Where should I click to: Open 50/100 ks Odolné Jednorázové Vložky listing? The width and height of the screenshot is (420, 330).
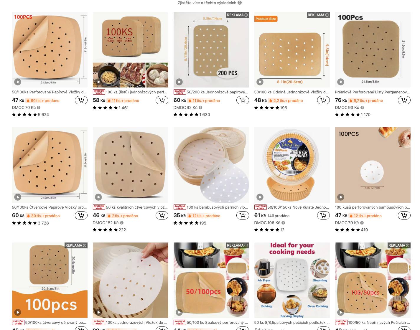coord(291,92)
